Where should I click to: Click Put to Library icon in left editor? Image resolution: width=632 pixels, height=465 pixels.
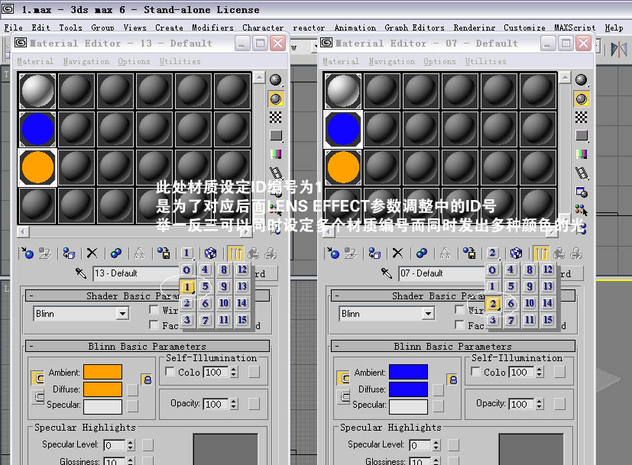click(164, 253)
